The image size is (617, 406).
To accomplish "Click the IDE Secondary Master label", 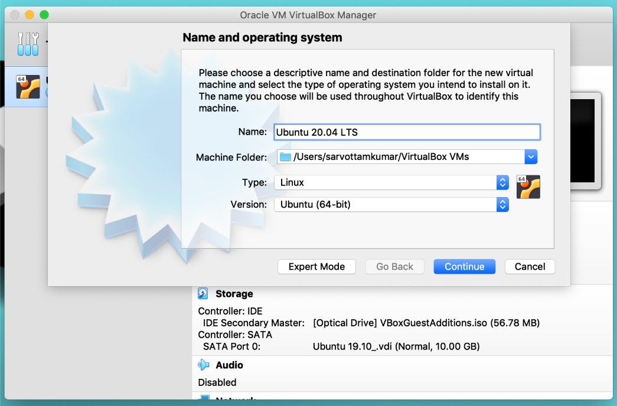I will click(x=254, y=323).
